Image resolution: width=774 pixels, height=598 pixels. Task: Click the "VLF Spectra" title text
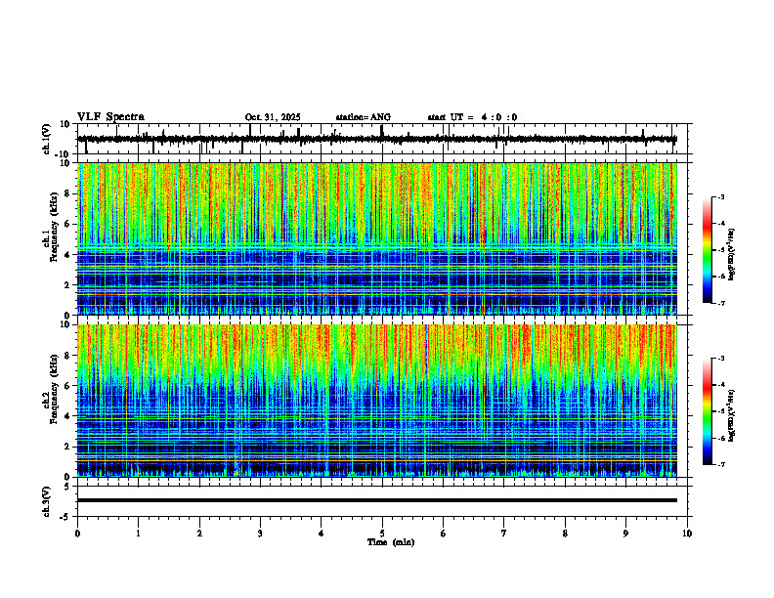(110, 117)
